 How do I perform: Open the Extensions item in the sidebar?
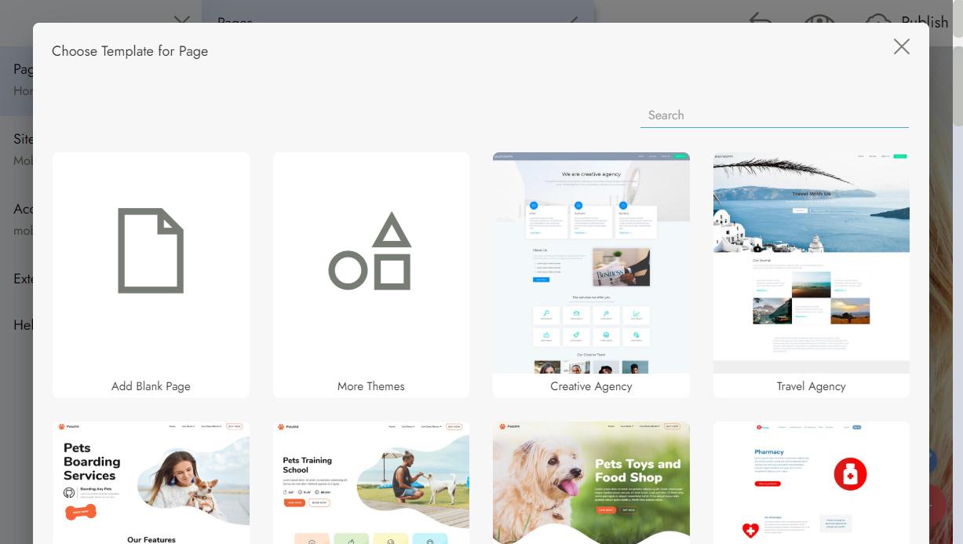pos(23,279)
